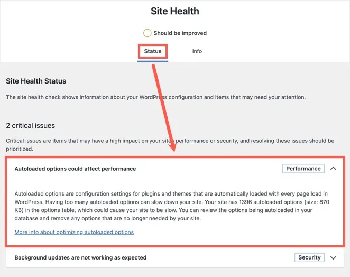Image resolution: width=350 pixels, height=277 pixels.
Task: Open the Info tab
Action: point(197,51)
